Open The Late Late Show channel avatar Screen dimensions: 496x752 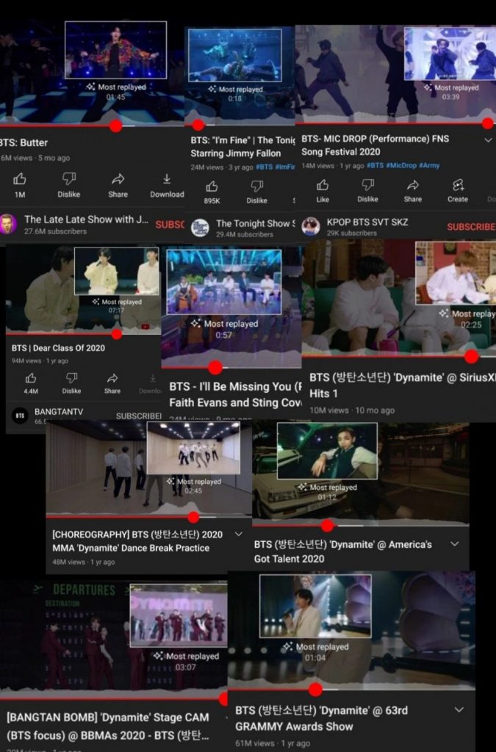pyautogui.click(x=9, y=224)
